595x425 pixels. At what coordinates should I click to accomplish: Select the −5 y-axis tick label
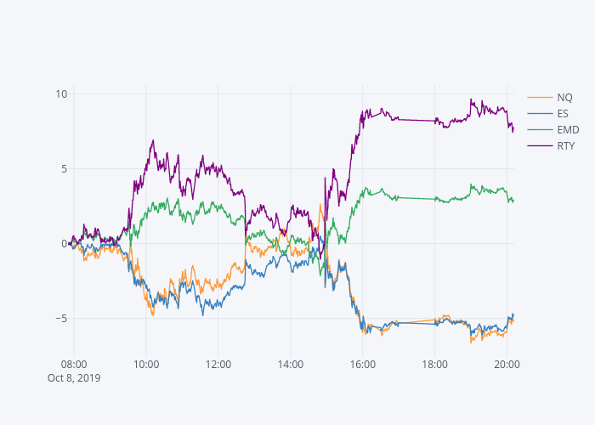[x=61, y=319]
